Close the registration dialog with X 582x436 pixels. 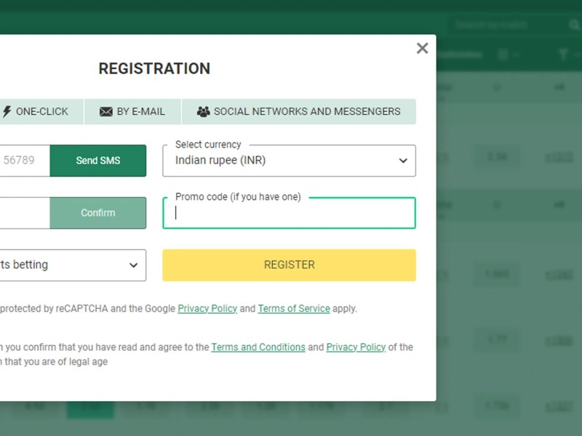422,48
